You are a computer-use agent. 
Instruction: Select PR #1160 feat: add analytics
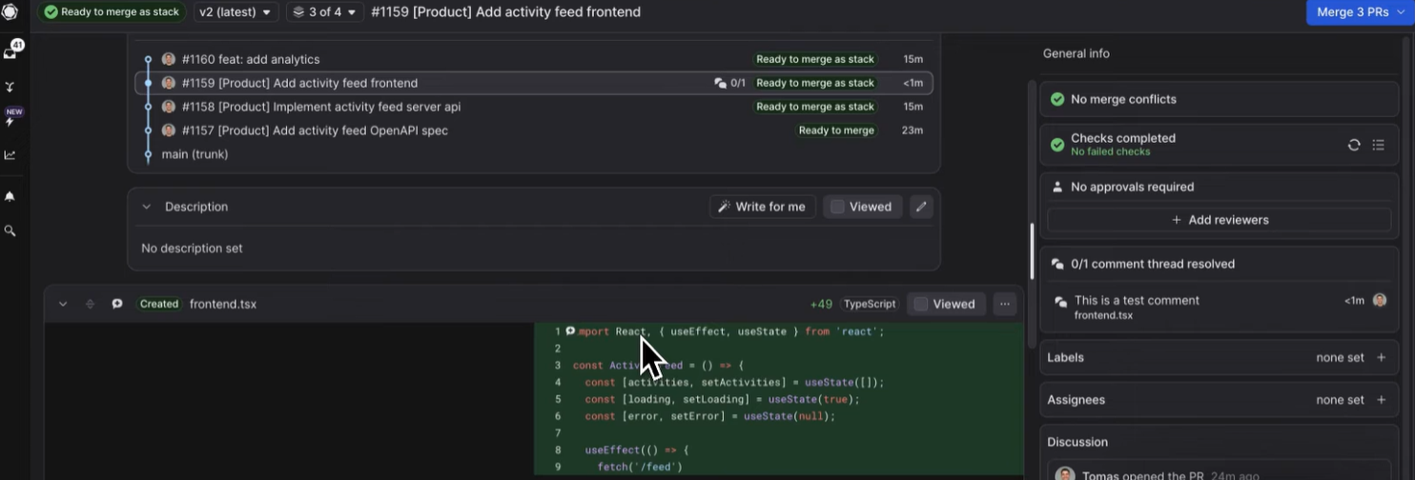coord(251,59)
